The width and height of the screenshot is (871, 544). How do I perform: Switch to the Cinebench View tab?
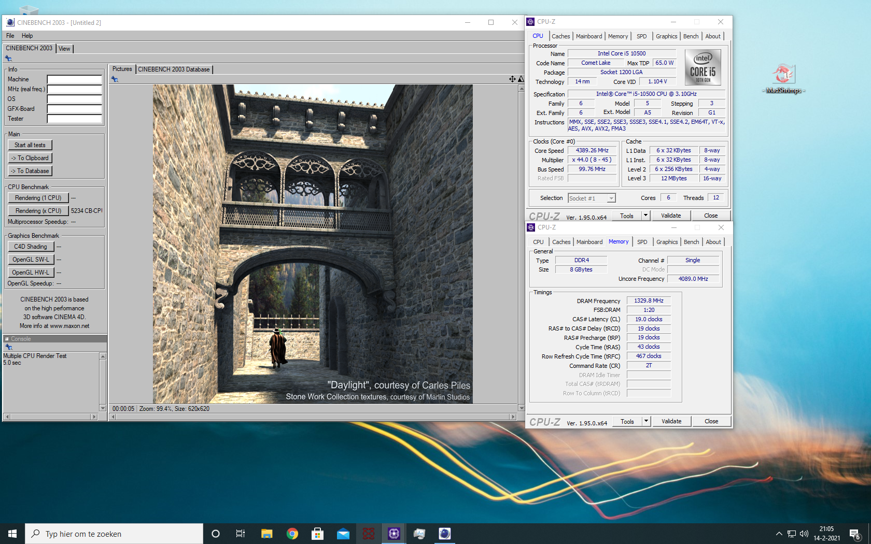click(64, 49)
